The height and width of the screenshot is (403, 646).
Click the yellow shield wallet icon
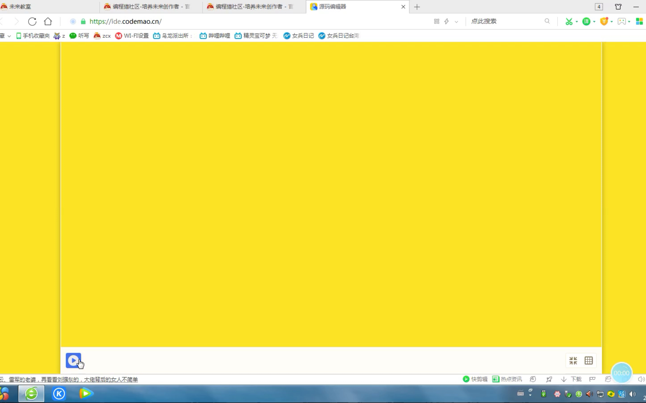pyautogui.click(x=604, y=22)
